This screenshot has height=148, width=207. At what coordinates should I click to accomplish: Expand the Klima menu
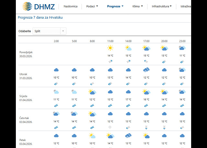(x=137, y=6)
